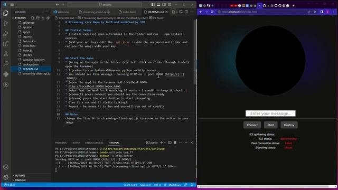
Task: Click New File icon in STREAMS header
Action: pos(33,18)
